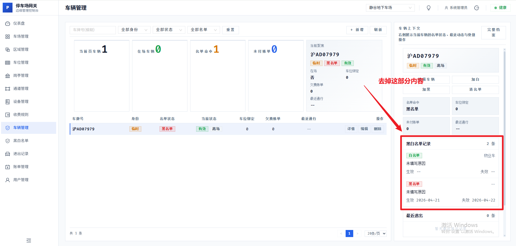Screen dimensions: 516x246
Task: Open the 全部名单 list filter dropdown
Action: [x=203, y=30]
